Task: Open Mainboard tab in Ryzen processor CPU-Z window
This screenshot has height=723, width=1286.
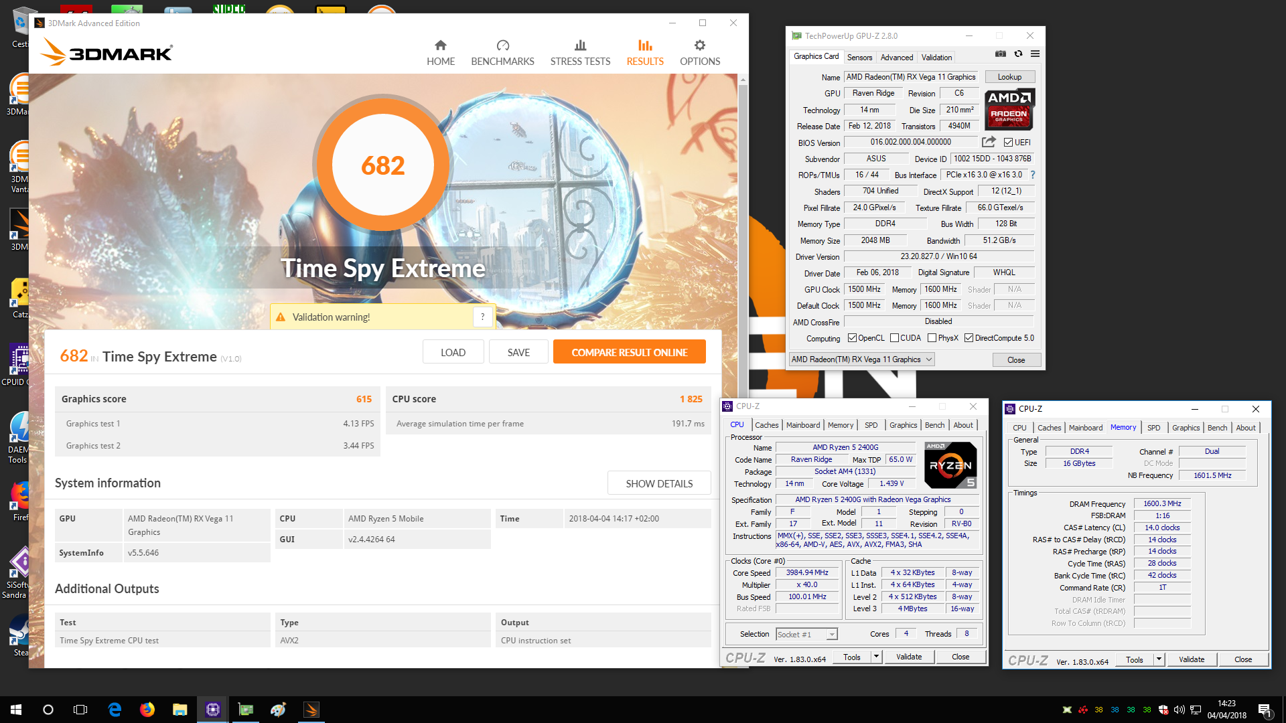Action: 802,425
